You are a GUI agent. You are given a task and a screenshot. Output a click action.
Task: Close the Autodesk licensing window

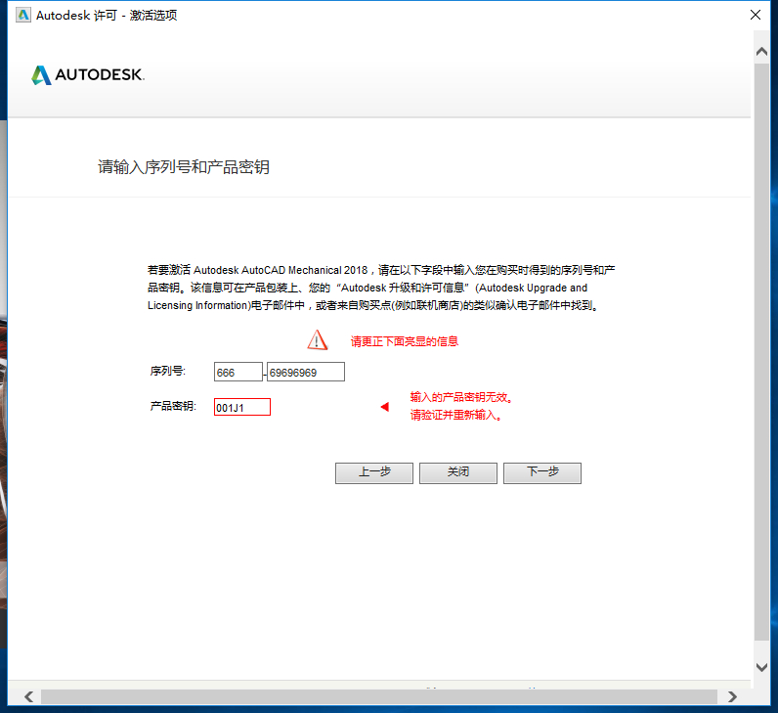tap(756, 15)
